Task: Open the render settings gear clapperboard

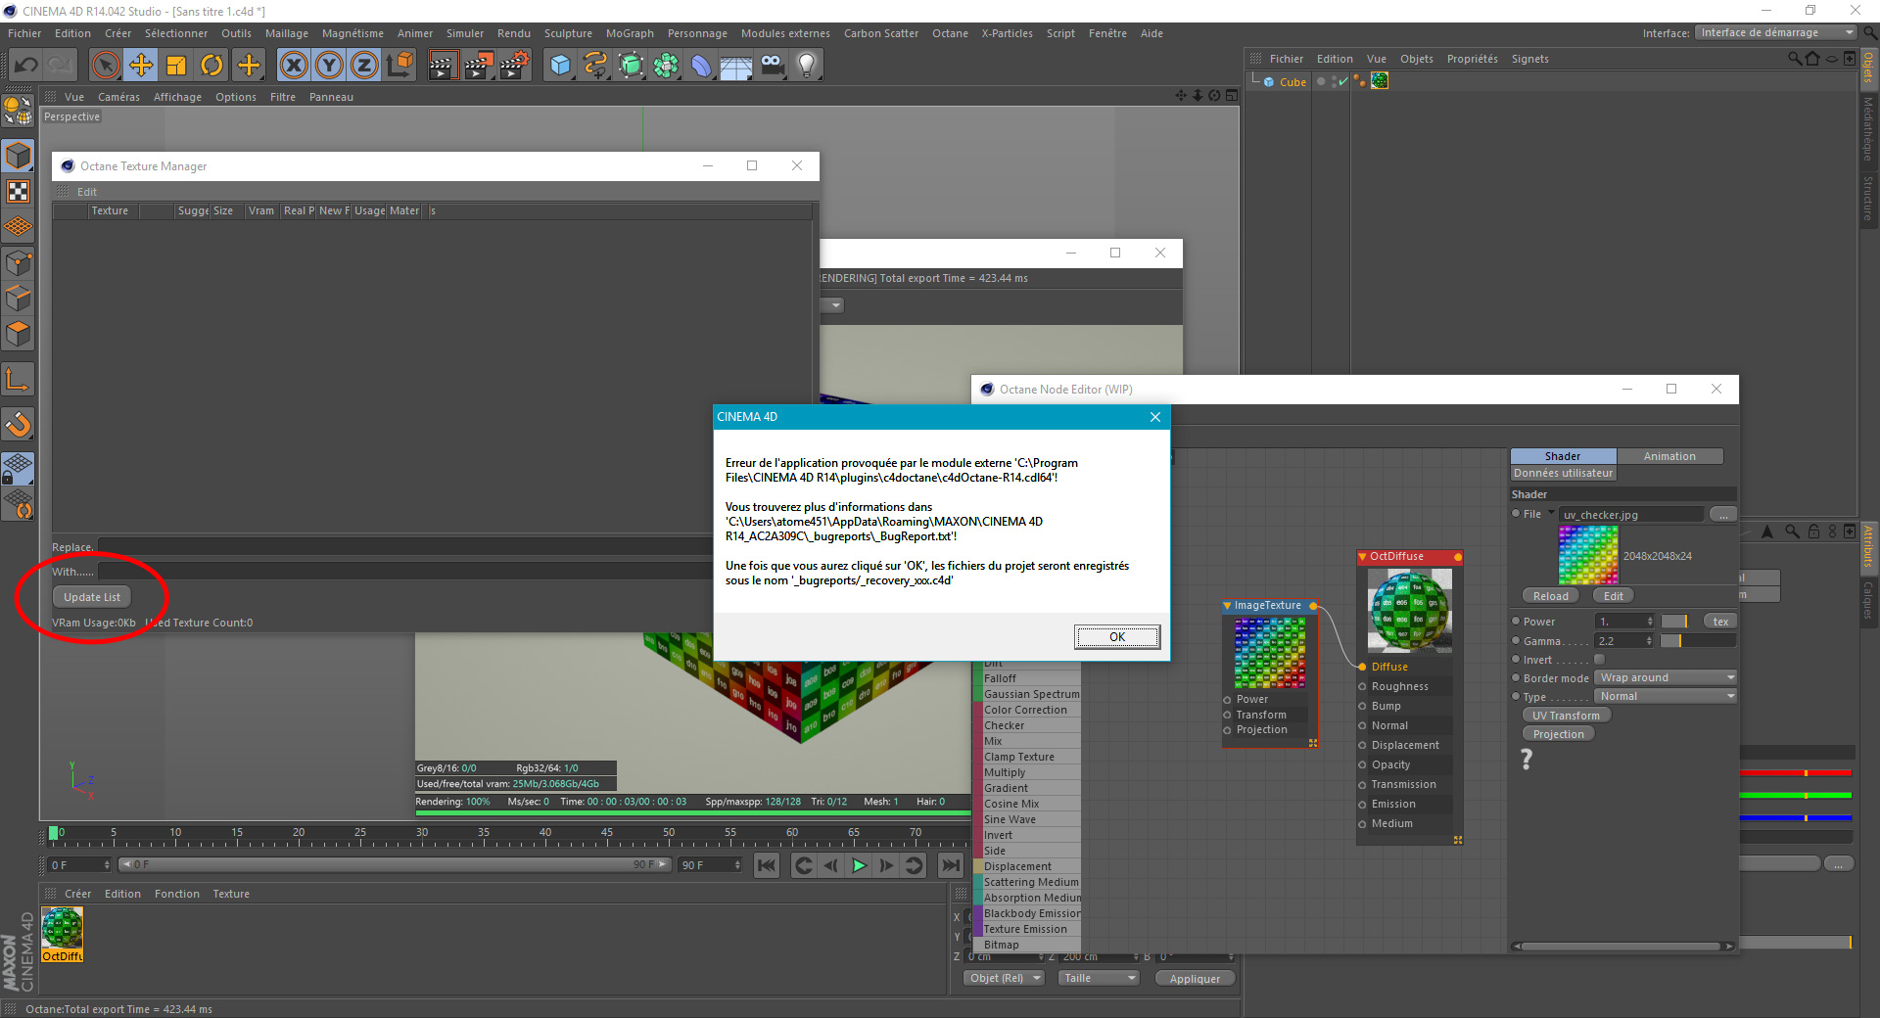Action: pos(514,66)
